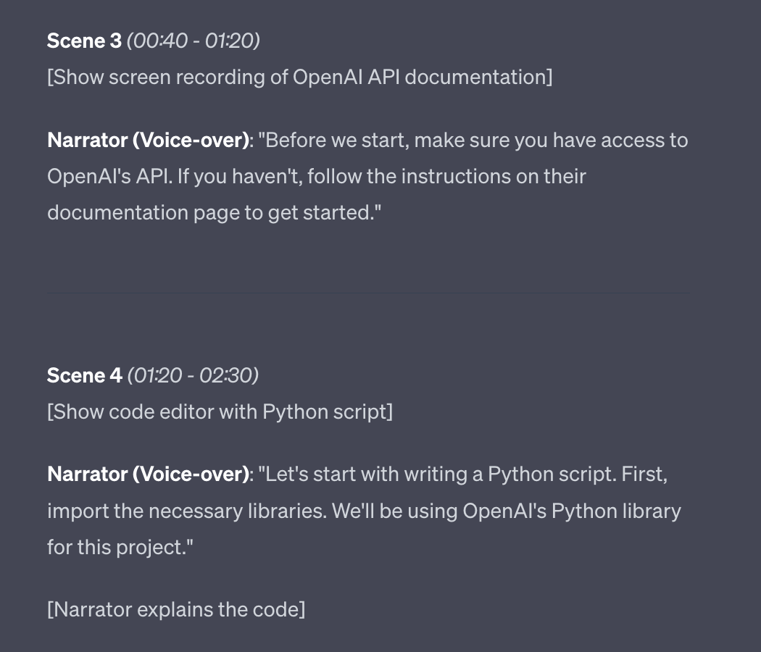Click the horizontal divider between scenes
The image size is (761, 652).
[368, 293]
